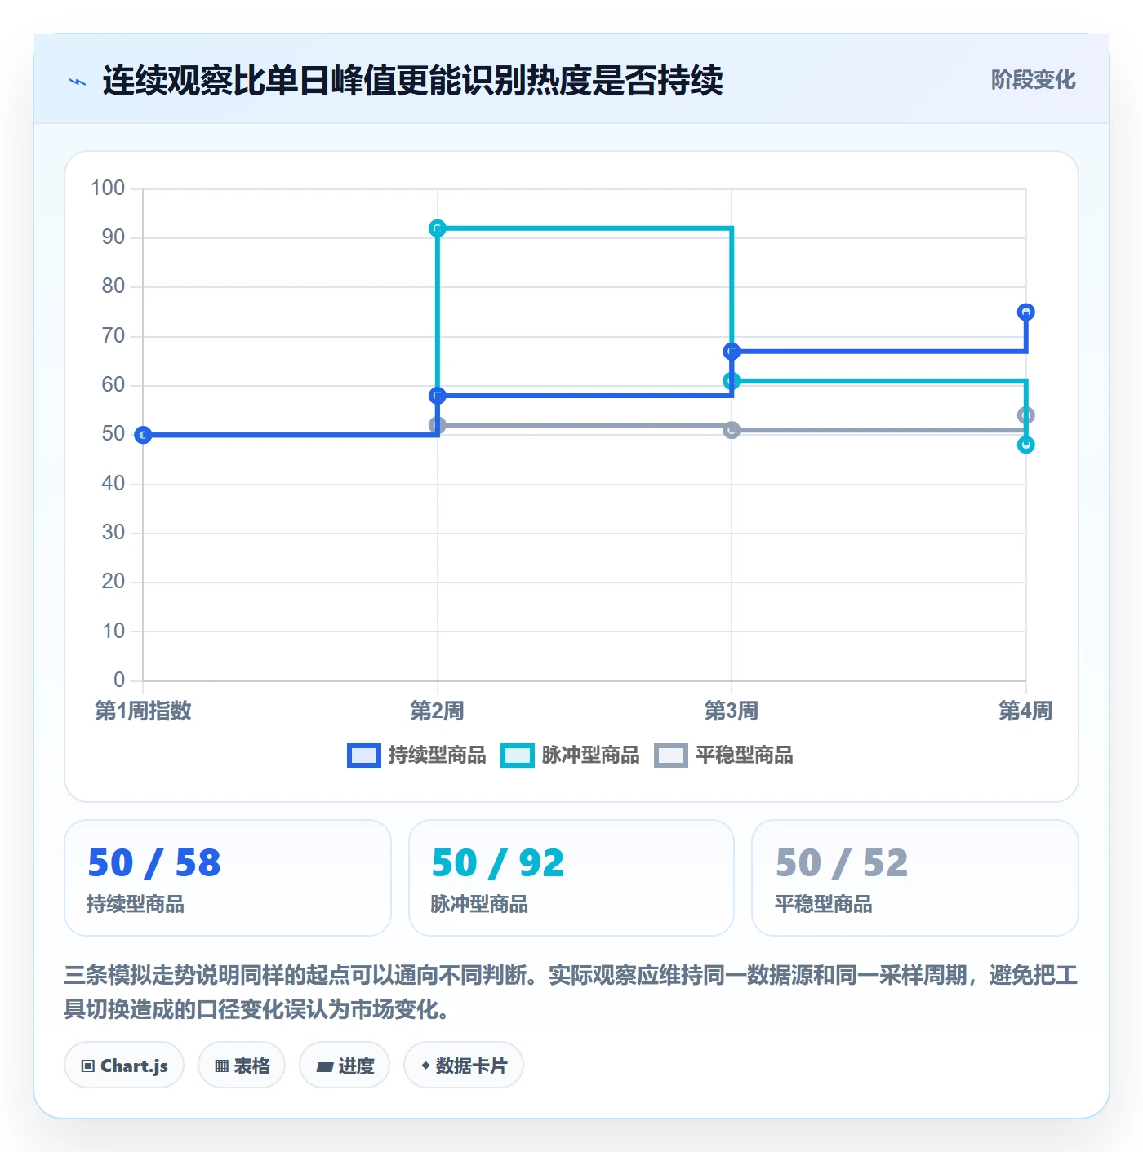Click the 进度 tag chip
Image resolution: width=1143 pixels, height=1152 pixels.
pos(345,1066)
